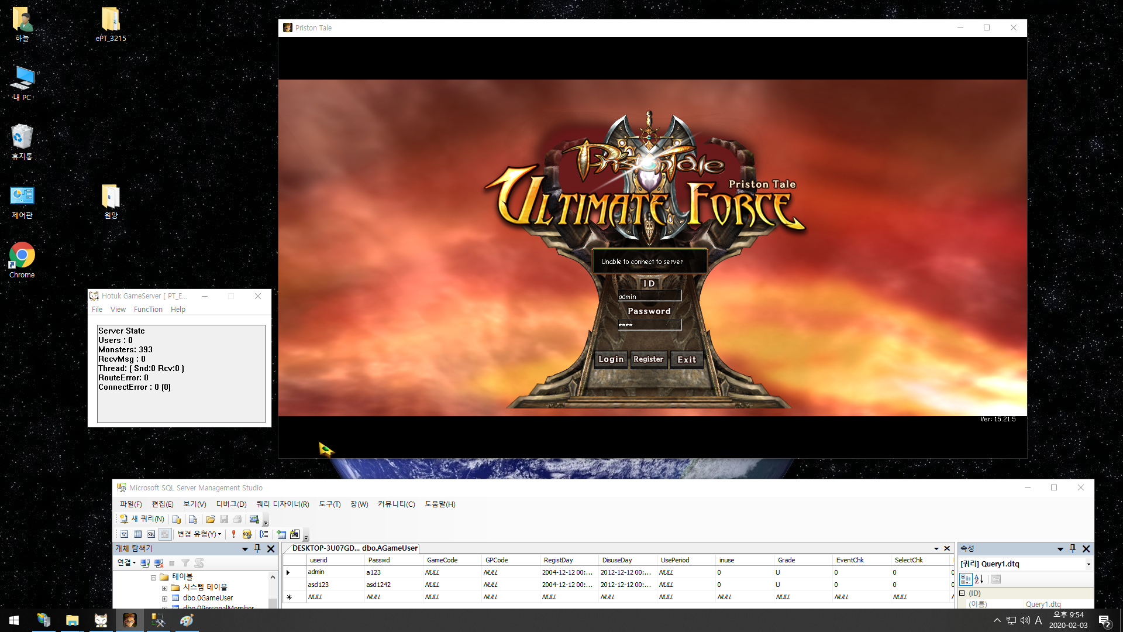
Task: Click the volume speaker icon in system tray
Action: (x=1025, y=620)
